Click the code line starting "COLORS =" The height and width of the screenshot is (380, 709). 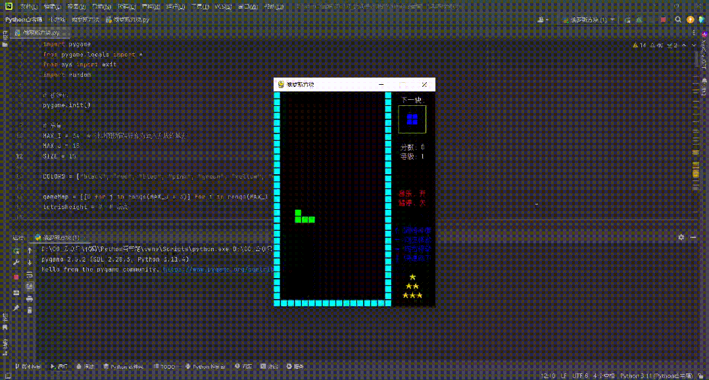(x=159, y=177)
